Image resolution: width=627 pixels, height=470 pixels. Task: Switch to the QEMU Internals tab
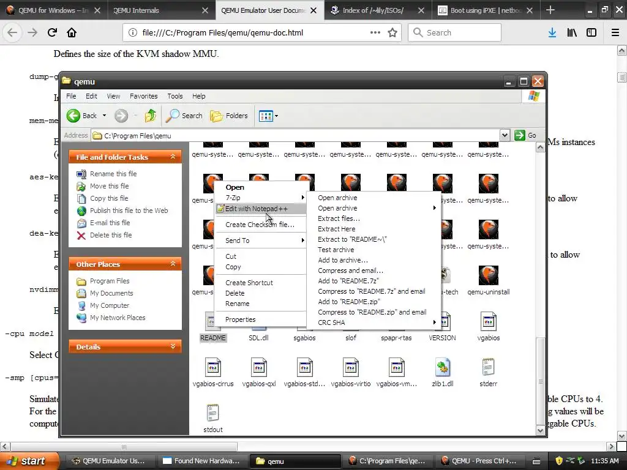pos(162,10)
